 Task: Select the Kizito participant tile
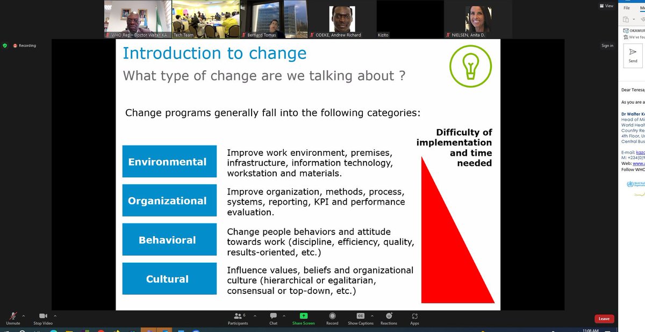tap(410, 19)
